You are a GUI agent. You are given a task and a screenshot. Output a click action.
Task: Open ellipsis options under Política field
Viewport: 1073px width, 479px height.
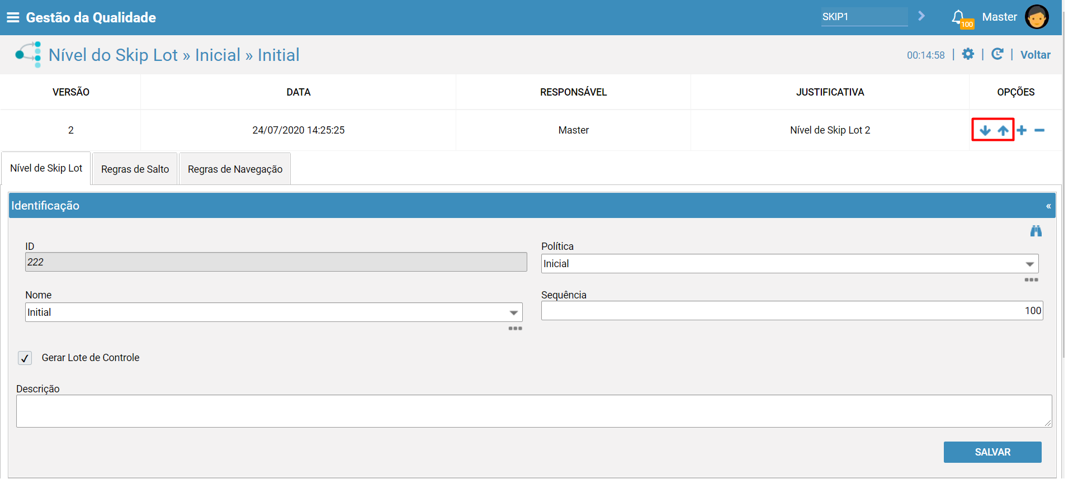tap(1032, 279)
